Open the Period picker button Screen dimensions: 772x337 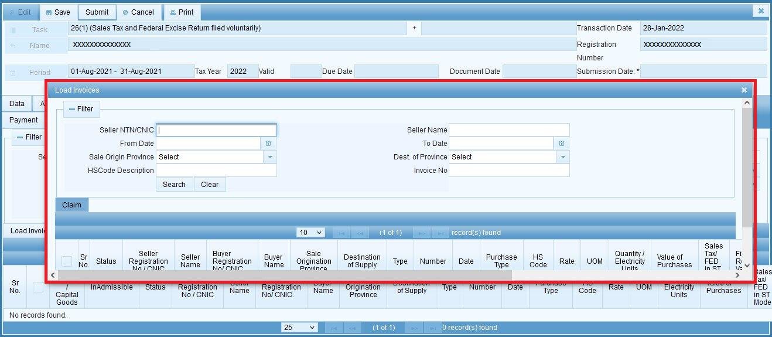[35, 72]
